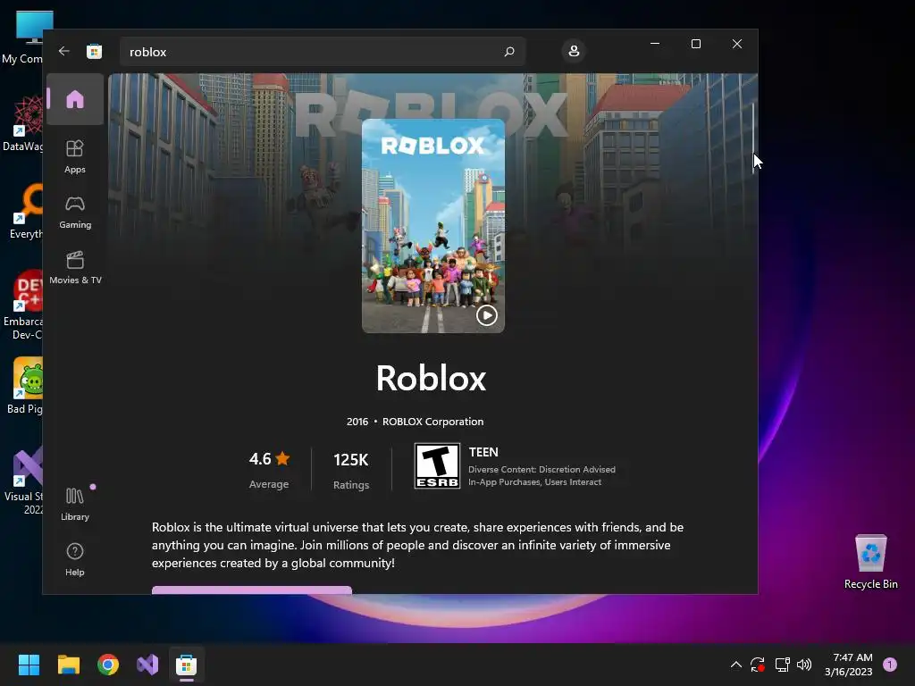Open the ROBLOX Corporation publisher link
Screen dimensions: 915x686
[433, 422]
